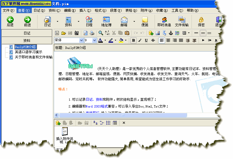
Task: Open the 宋体 font name dropdown
Action: click(82, 40)
